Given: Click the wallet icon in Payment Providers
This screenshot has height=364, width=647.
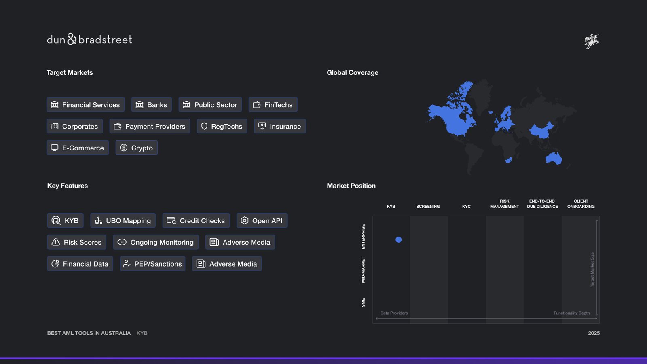Looking at the screenshot, I should click(x=118, y=126).
